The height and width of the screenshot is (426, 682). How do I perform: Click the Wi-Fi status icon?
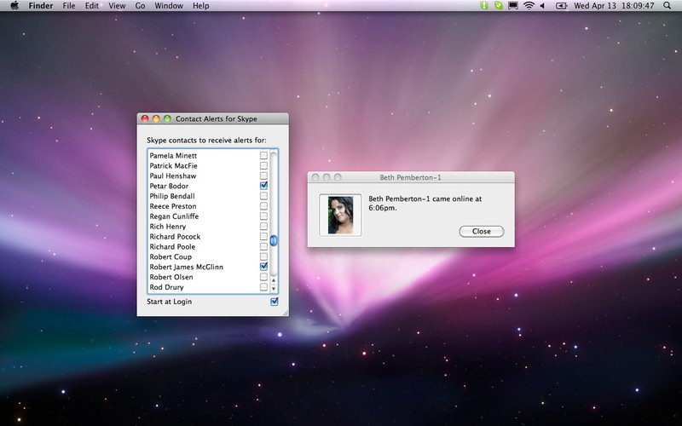[529, 6]
